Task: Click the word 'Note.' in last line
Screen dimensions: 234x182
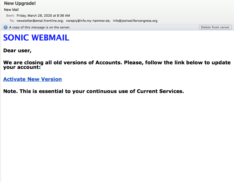Action: (x=10, y=91)
